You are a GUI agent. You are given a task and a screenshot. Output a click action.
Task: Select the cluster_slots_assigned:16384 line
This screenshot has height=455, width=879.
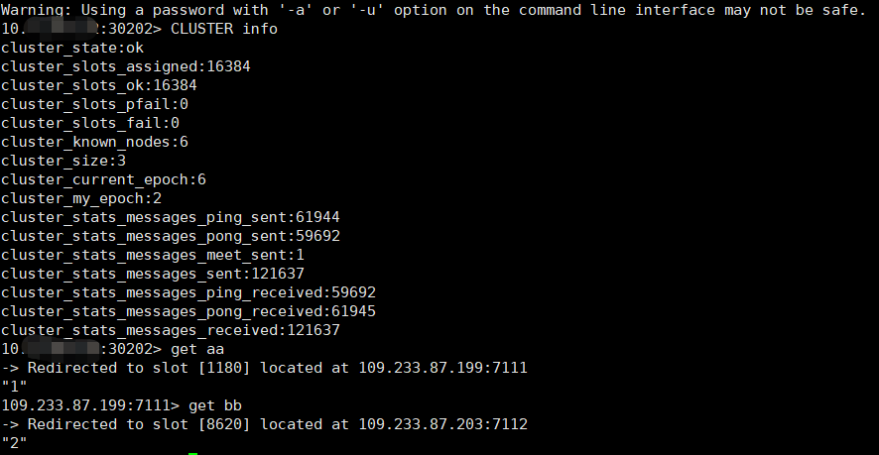[126, 66]
